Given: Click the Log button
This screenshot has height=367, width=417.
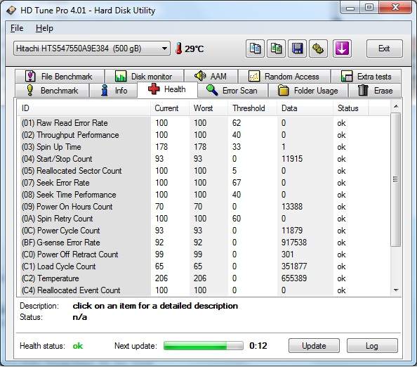Looking at the screenshot, I should [x=372, y=346].
